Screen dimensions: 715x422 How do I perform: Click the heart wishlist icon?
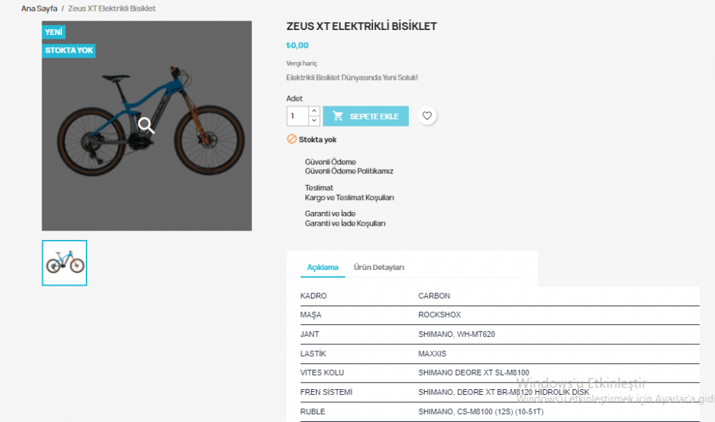click(x=427, y=116)
